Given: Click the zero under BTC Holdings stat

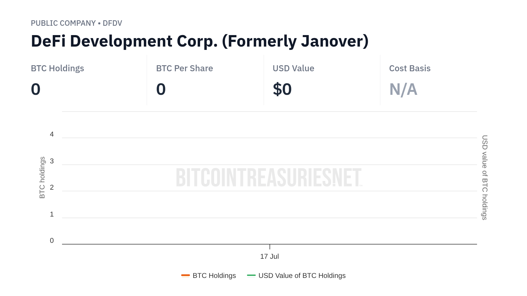Looking at the screenshot, I should (x=36, y=89).
